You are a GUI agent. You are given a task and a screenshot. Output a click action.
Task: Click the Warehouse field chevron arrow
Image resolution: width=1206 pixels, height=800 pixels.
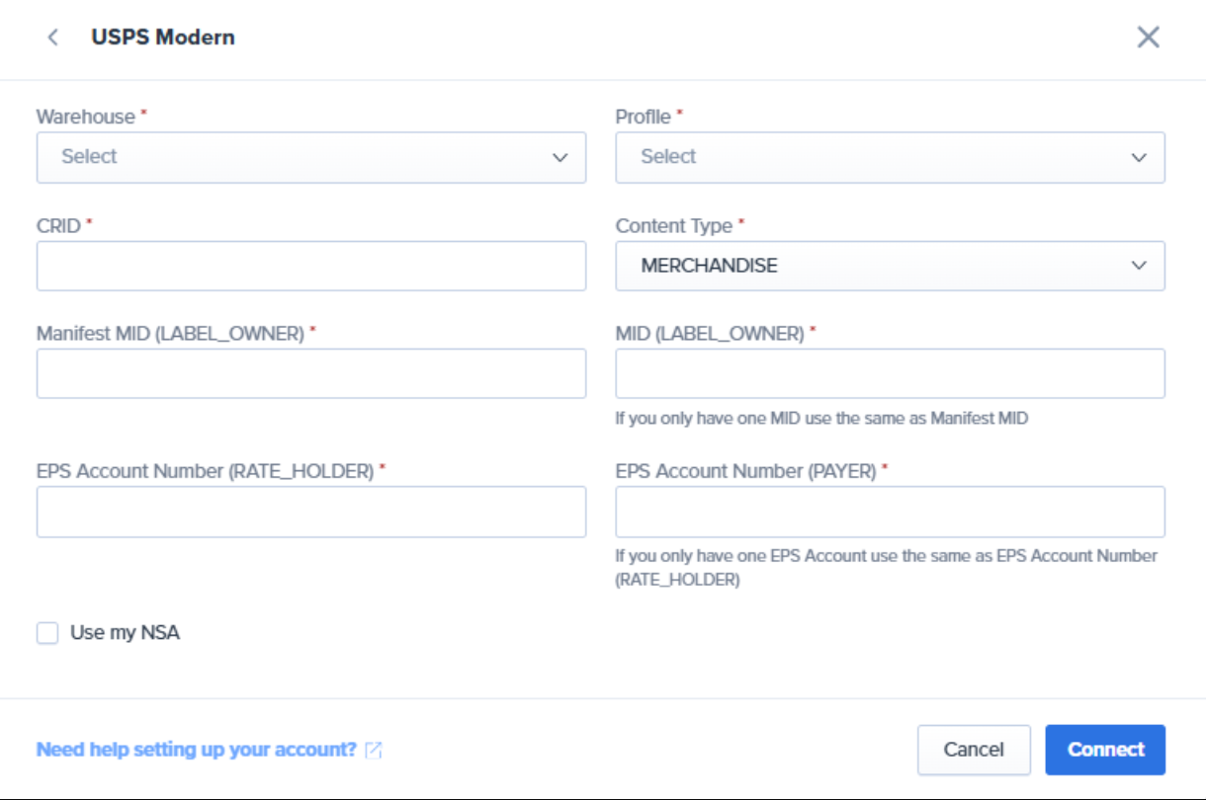coord(560,158)
